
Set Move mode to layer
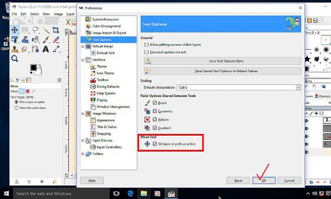coord(22,91)
